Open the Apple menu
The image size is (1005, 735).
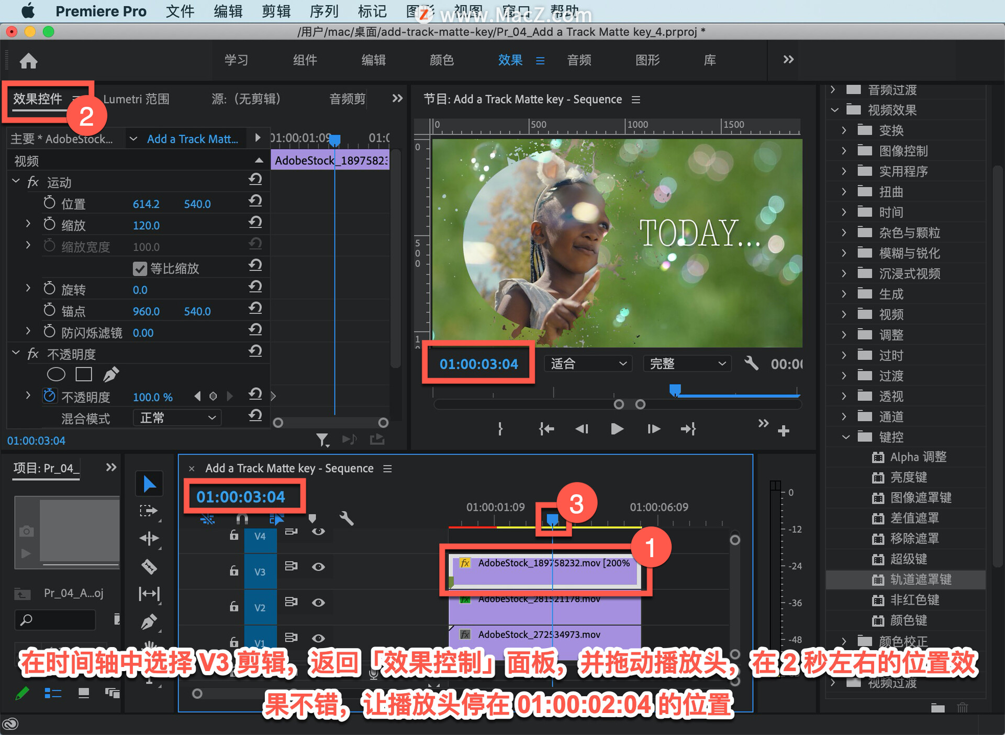coord(27,11)
